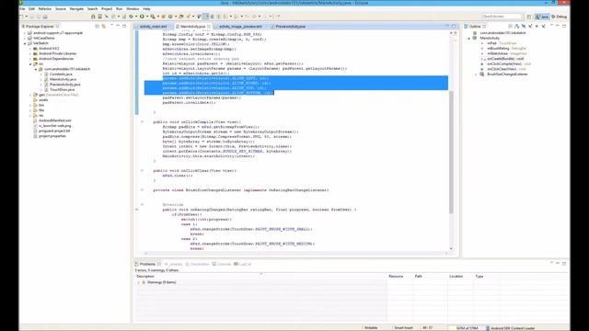Toggle Hide Static Members in Outline
This screenshot has width=589, height=331.
point(530,27)
